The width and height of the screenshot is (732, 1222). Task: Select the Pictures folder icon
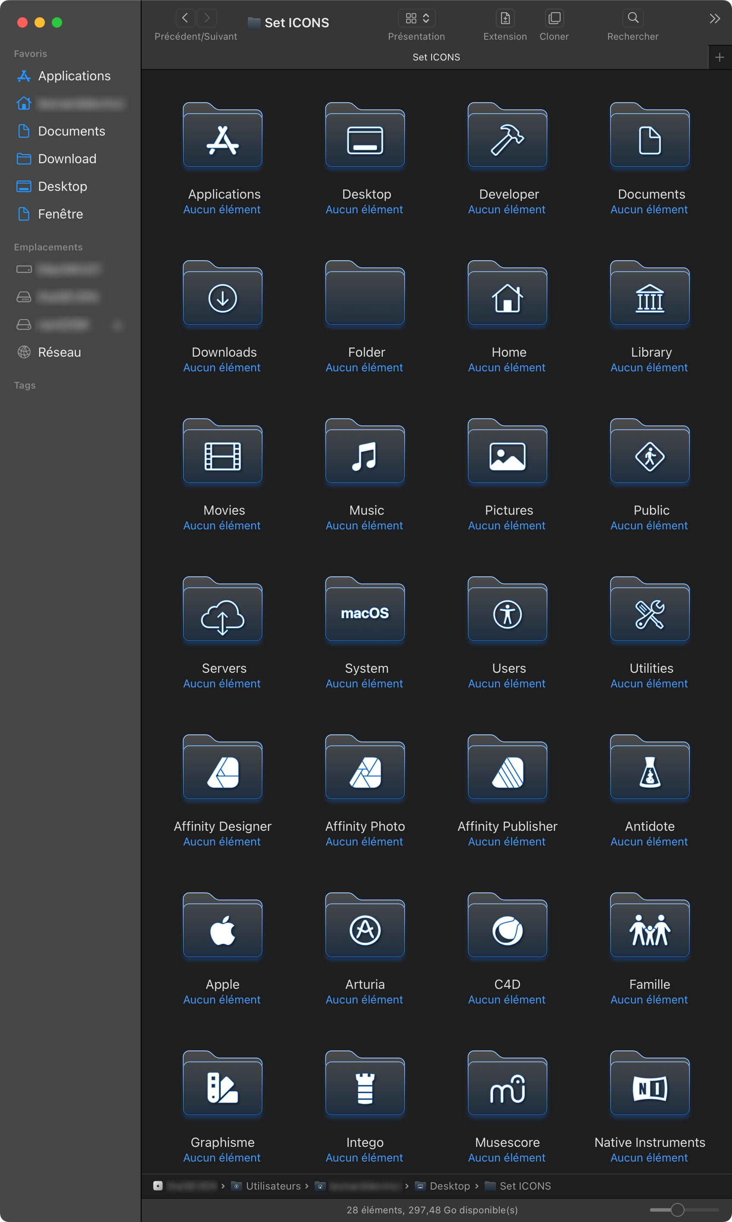click(507, 451)
